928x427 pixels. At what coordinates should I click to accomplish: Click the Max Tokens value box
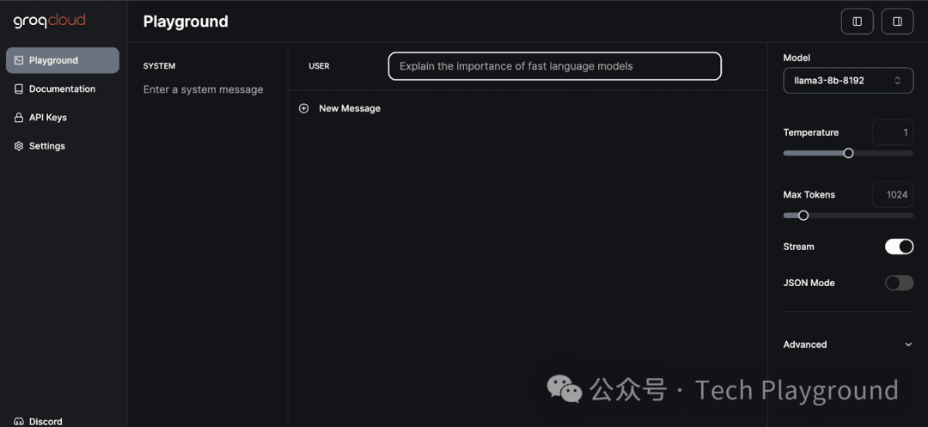pyautogui.click(x=893, y=194)
